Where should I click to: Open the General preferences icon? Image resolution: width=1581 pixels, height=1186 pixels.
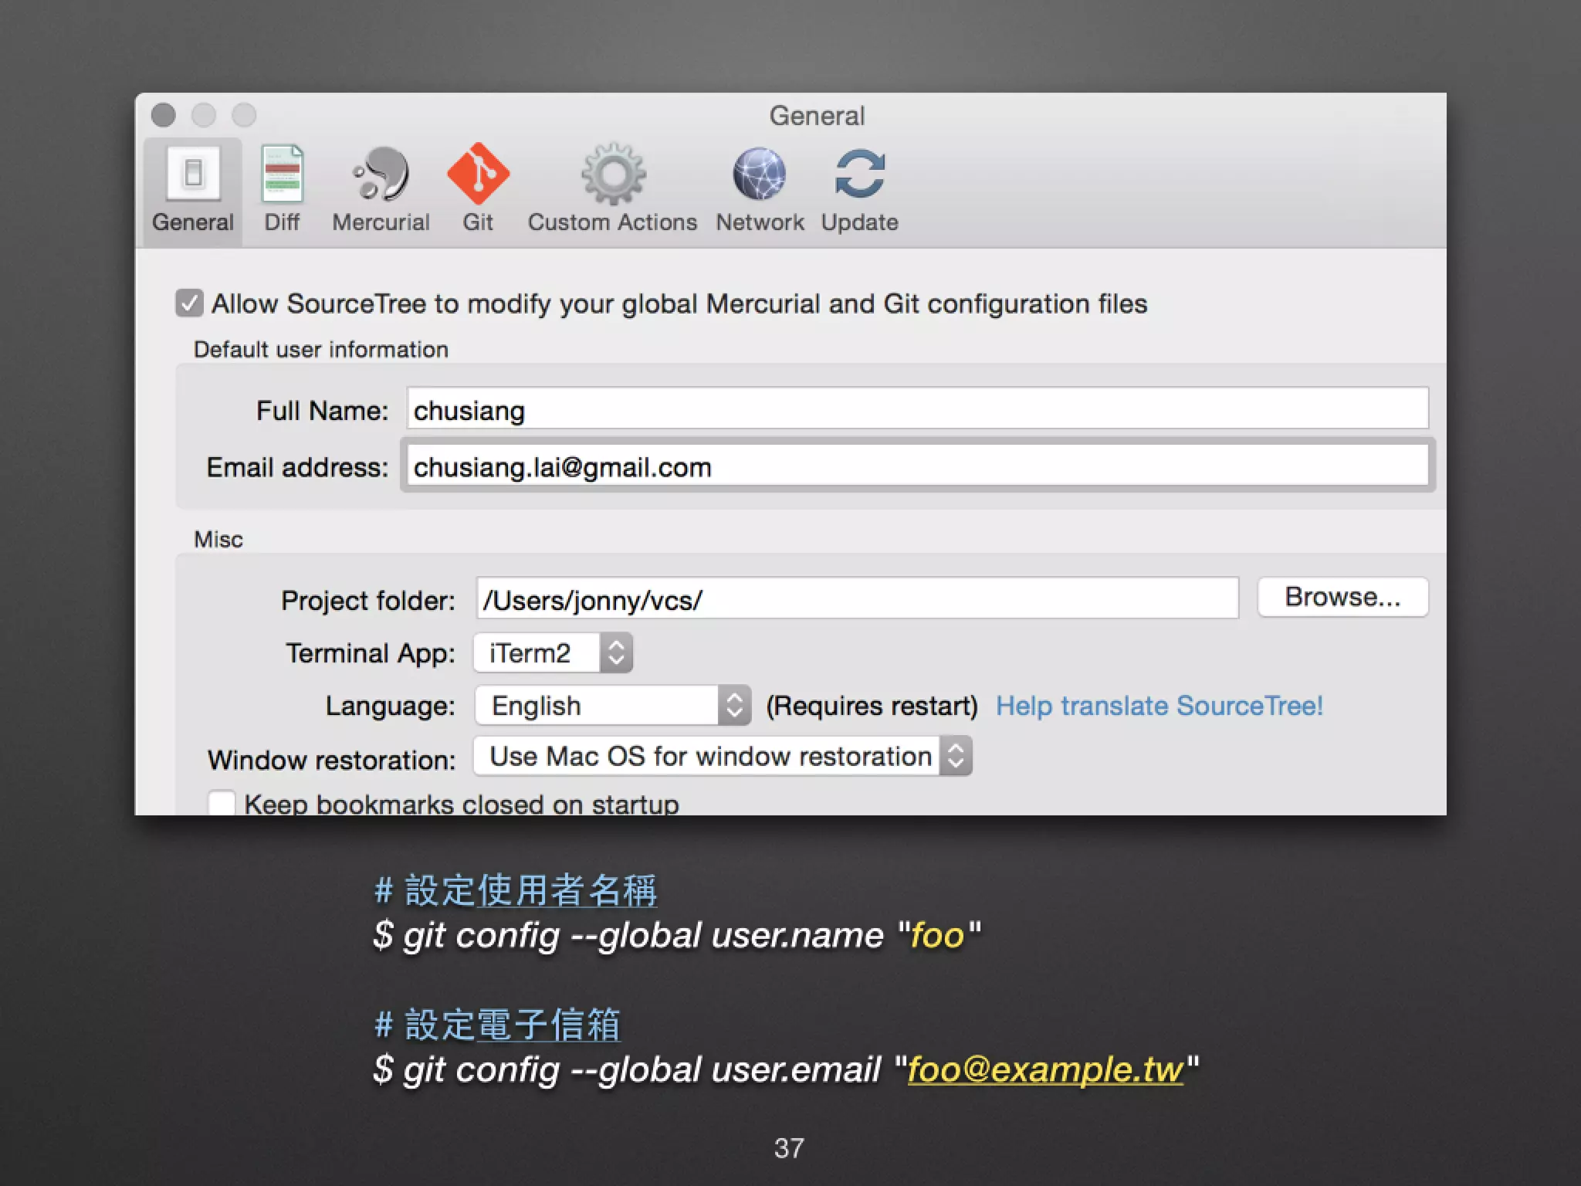[193, 173]
